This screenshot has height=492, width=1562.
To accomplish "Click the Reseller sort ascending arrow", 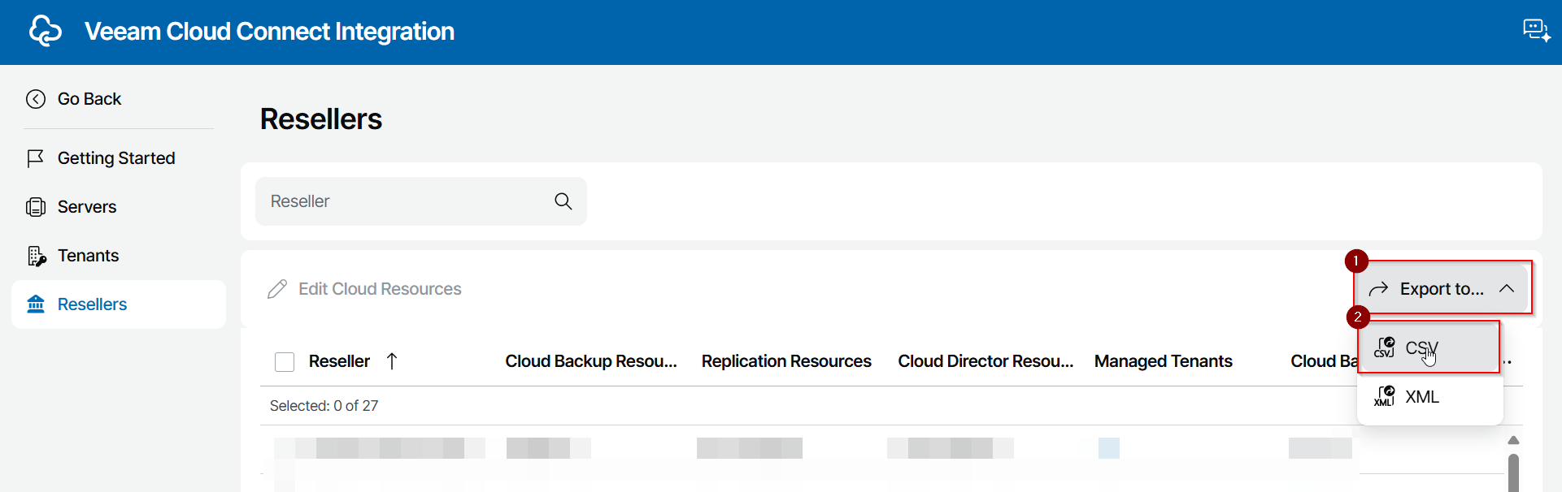I will [x=392, y=361].
